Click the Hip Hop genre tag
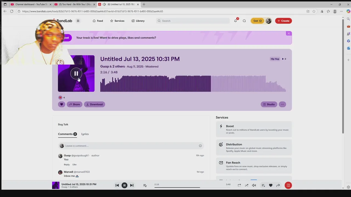The image size is (351, 197). [x=275, y=59]
